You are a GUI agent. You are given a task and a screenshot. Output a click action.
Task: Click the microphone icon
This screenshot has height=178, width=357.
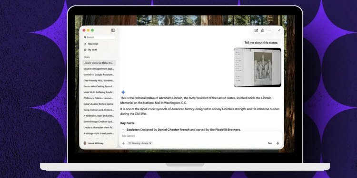pos(278,143)
